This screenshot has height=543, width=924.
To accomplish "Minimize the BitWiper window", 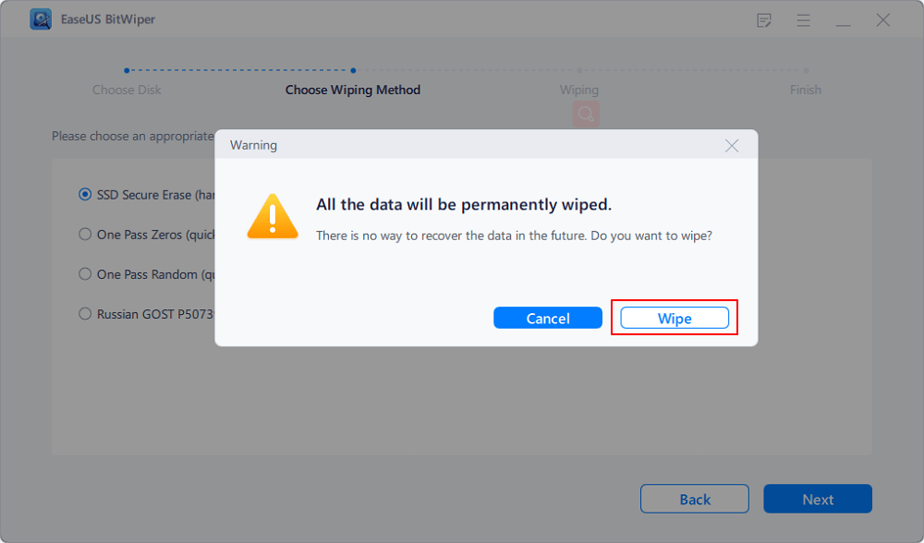I will [x=844, y=20].
